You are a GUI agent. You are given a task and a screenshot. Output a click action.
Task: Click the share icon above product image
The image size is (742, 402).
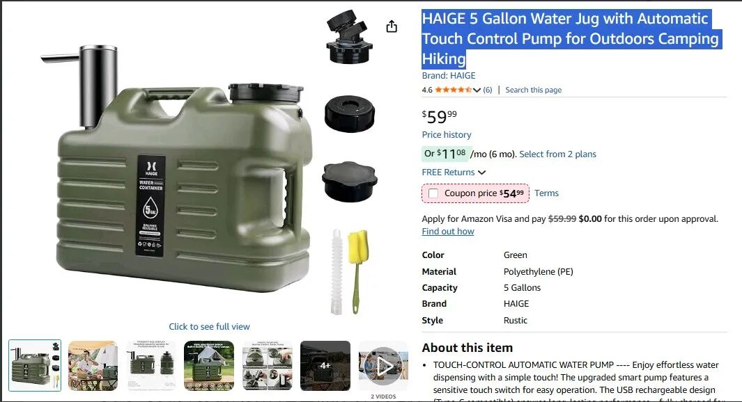tap(392, 26)
